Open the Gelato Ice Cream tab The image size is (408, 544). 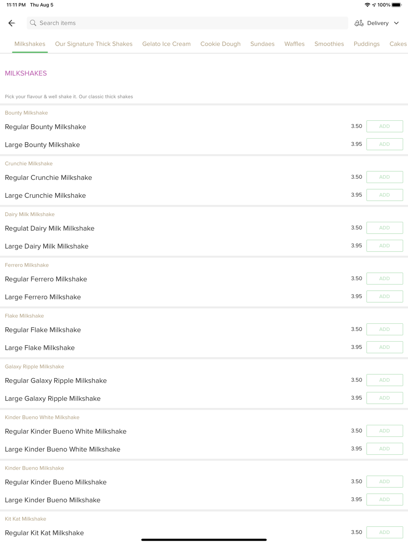point(166,44)
